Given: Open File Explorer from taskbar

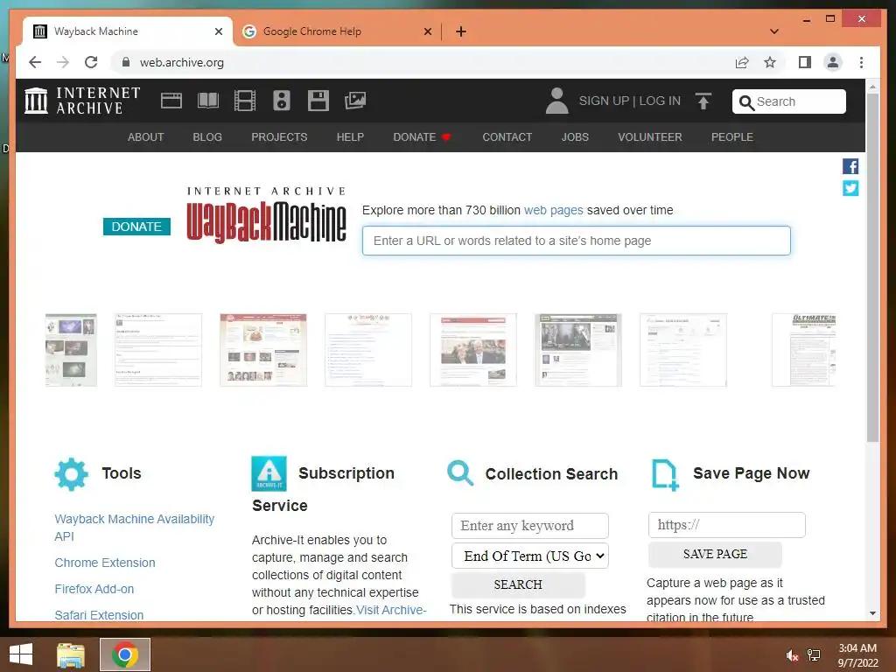Looking at the screenshot, I should 71,654.
